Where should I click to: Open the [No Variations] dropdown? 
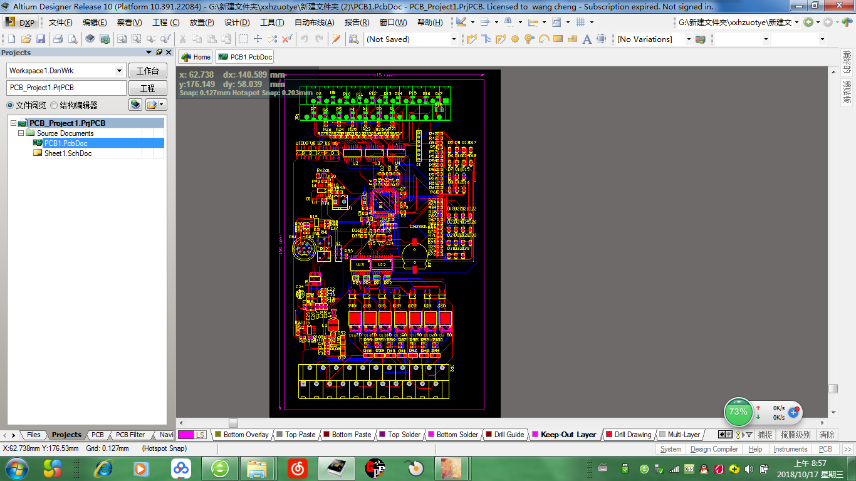point(688,39)
